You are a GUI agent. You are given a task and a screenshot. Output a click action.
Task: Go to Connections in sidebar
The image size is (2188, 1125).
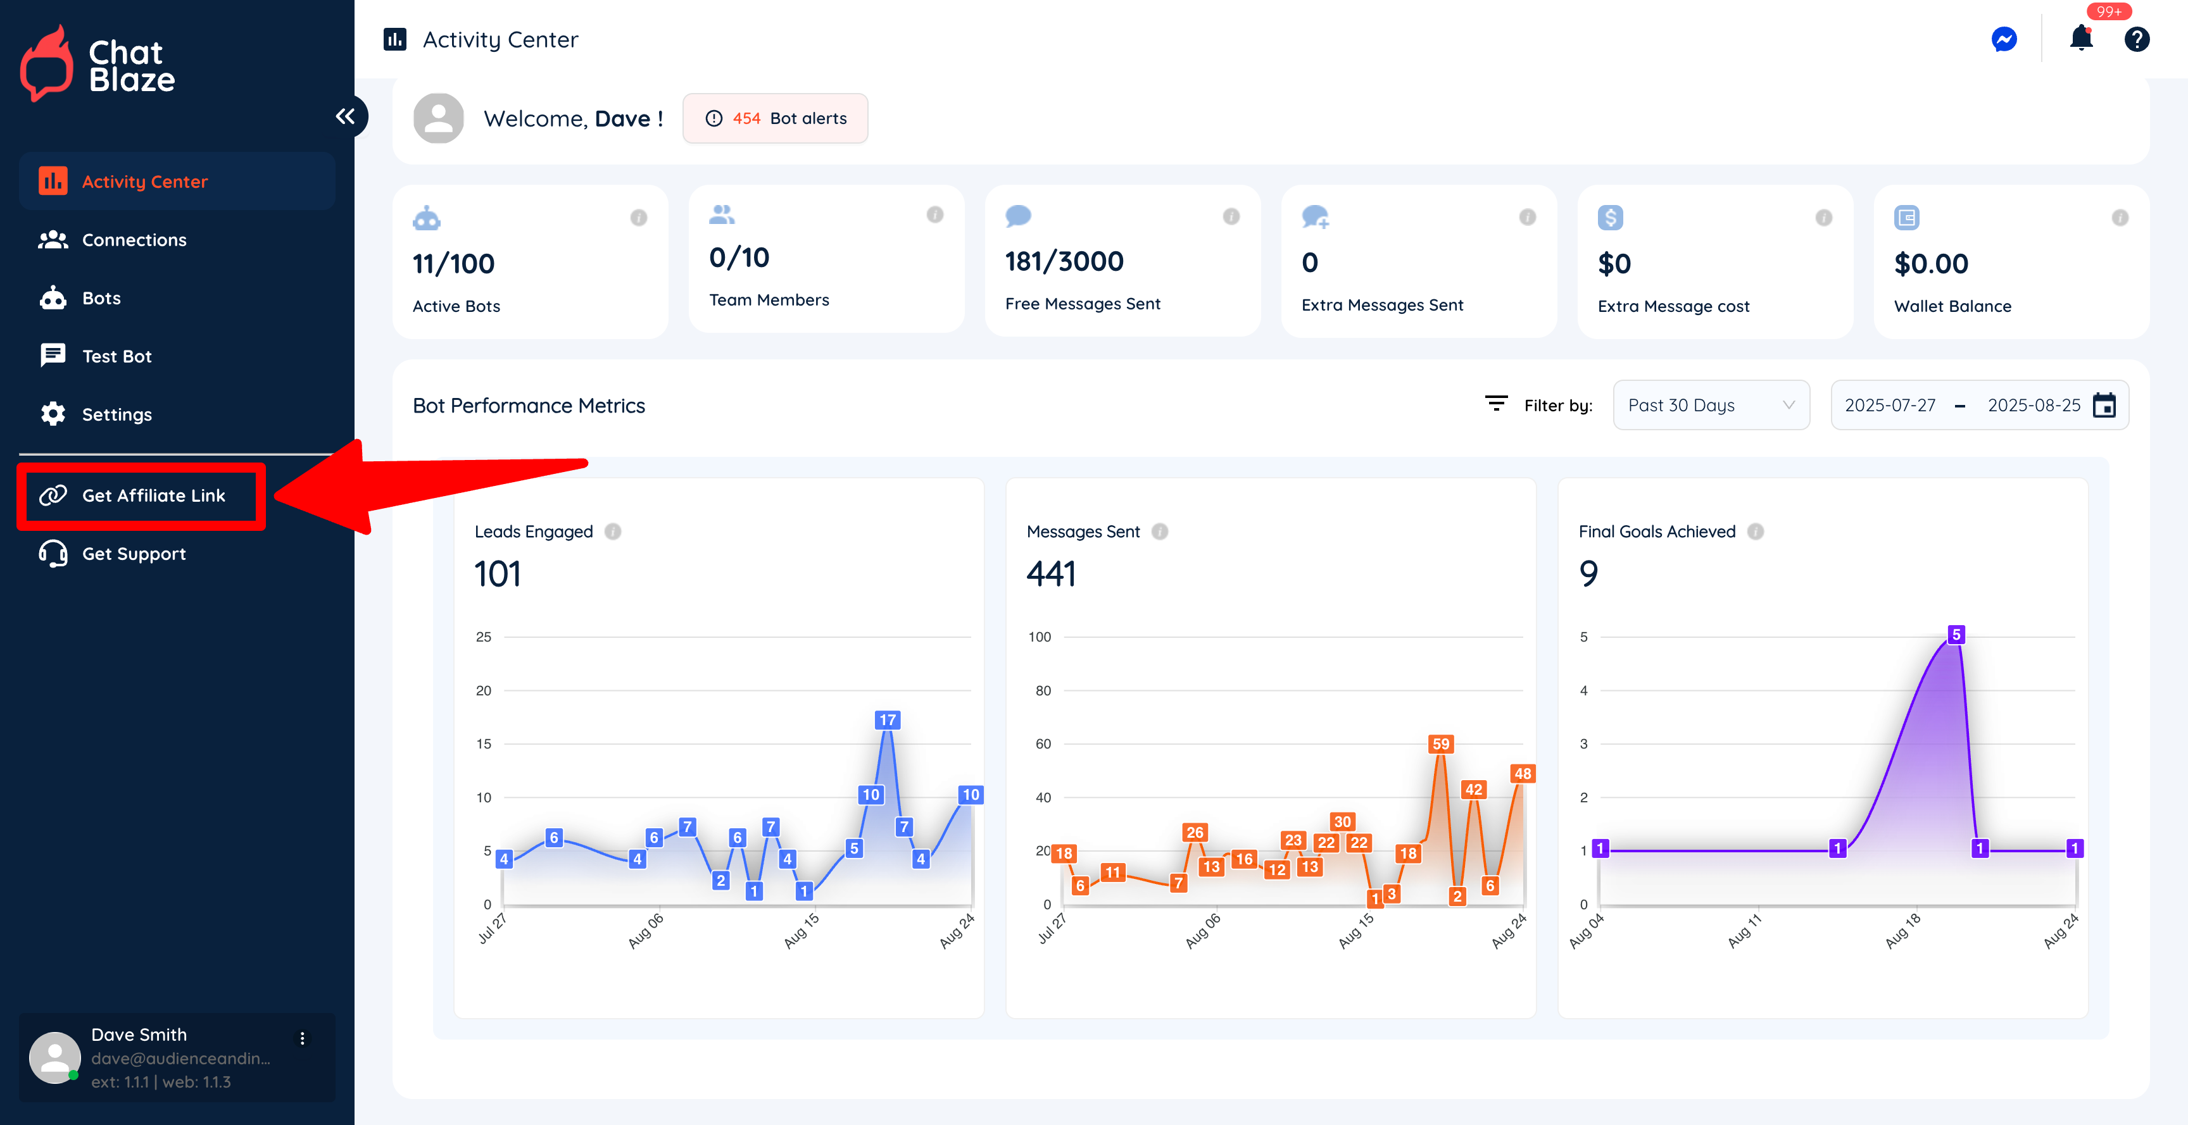134,240
